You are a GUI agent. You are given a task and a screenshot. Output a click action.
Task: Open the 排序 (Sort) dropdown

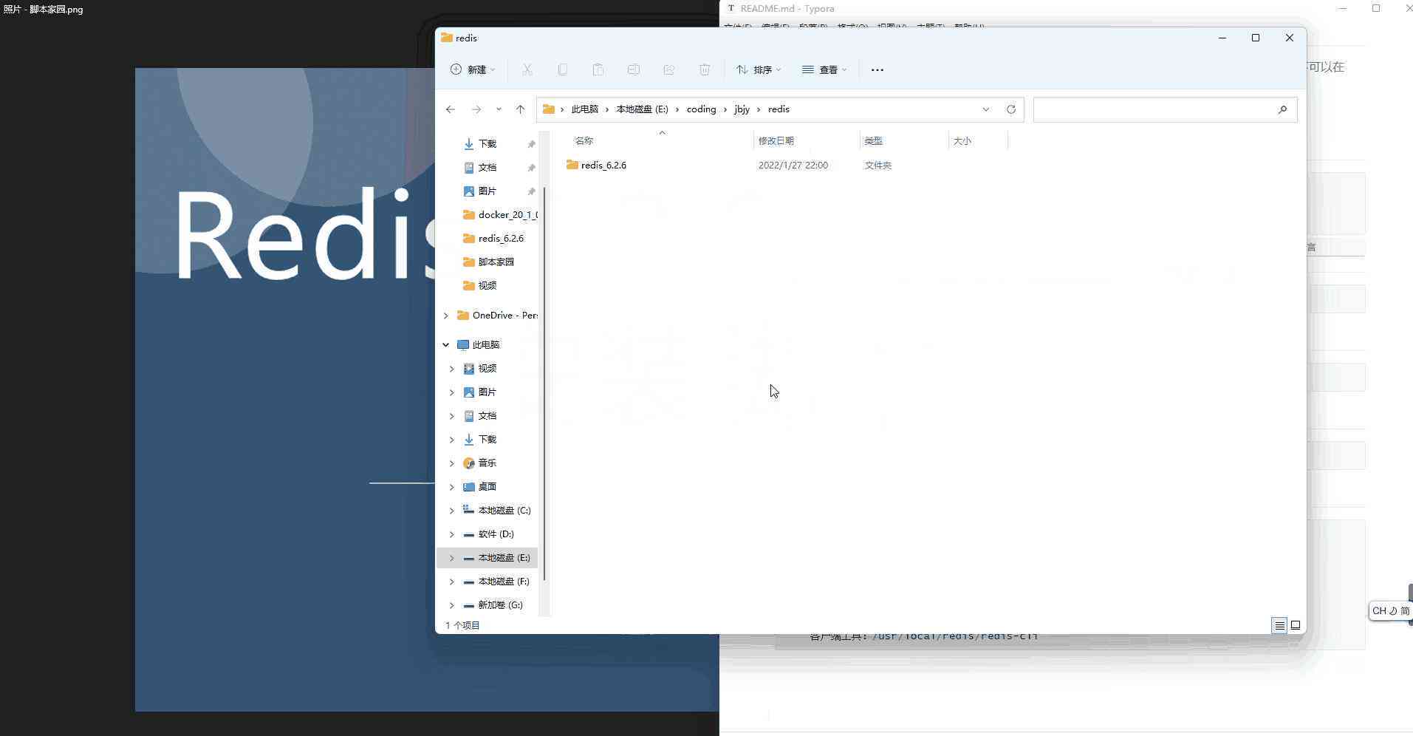pyautogui.click(x=759, y=69)
